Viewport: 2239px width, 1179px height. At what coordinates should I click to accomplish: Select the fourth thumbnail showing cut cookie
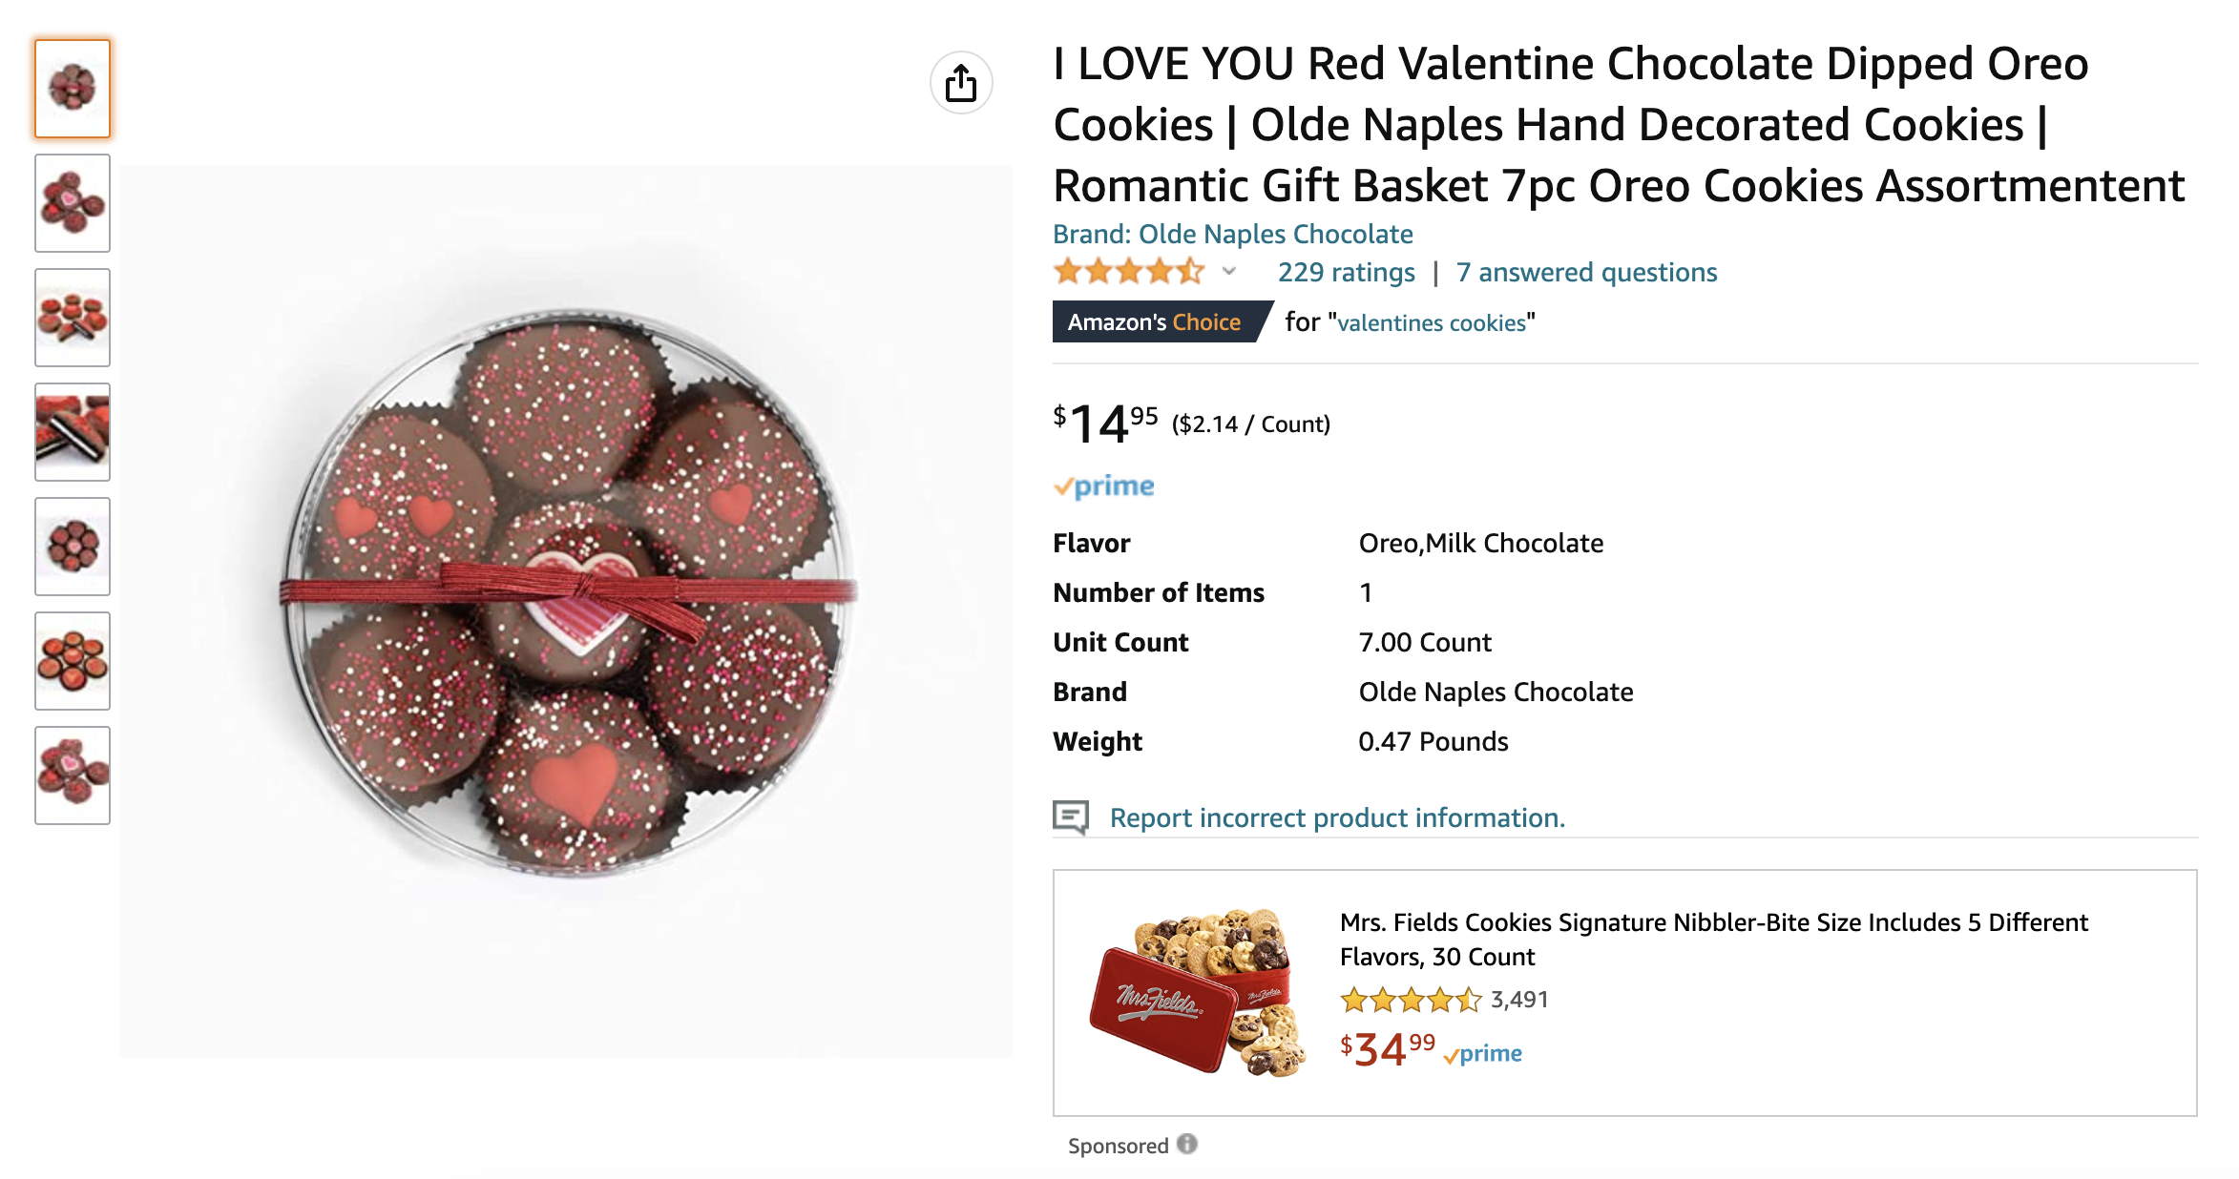click(x=73, y=432)
